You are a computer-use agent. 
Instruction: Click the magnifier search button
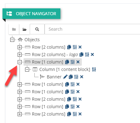pyautogui.click(x=37, y=29)
